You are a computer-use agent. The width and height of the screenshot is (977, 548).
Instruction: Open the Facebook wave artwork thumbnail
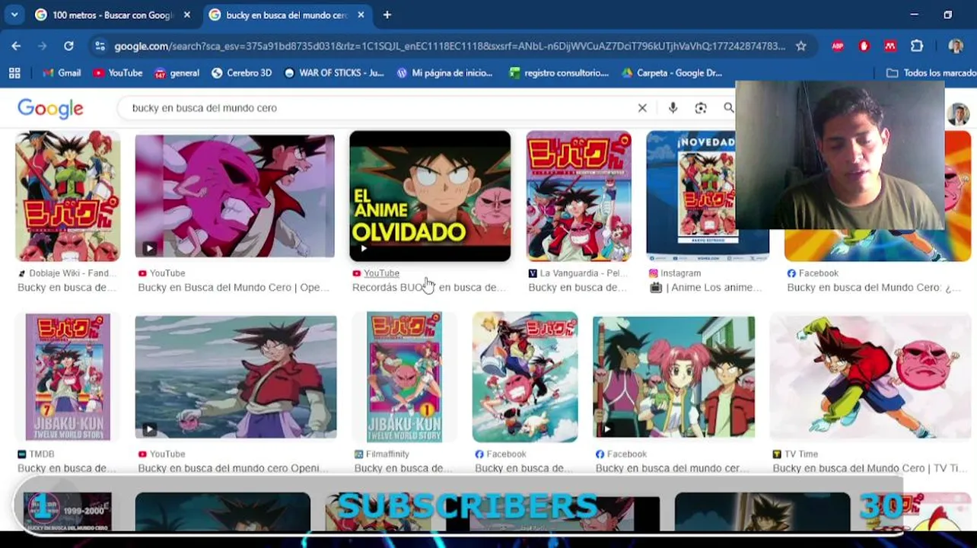pyautogui.click(x=524, y=377)
